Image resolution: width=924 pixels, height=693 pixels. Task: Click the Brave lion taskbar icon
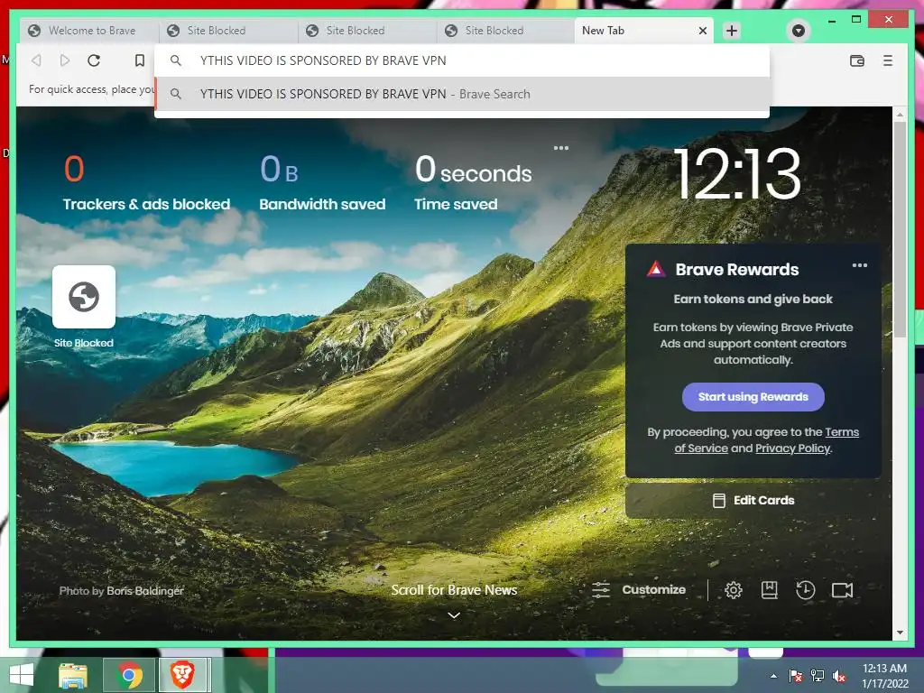pos(183,675)
